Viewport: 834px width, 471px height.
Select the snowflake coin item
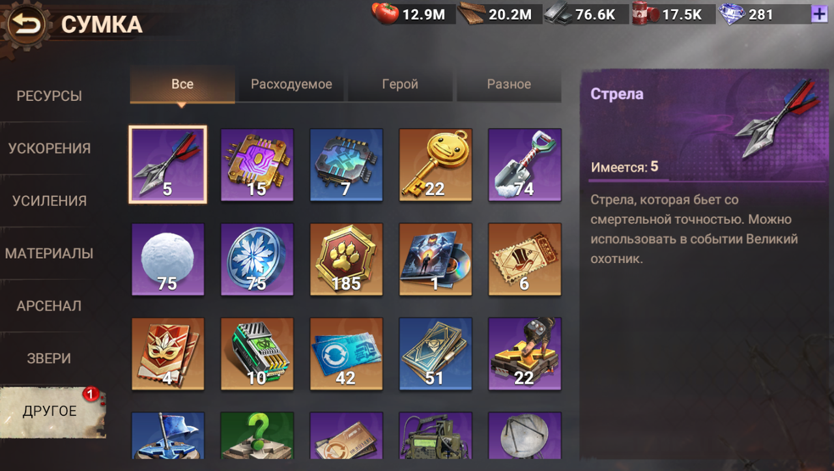tap(257, 259)
